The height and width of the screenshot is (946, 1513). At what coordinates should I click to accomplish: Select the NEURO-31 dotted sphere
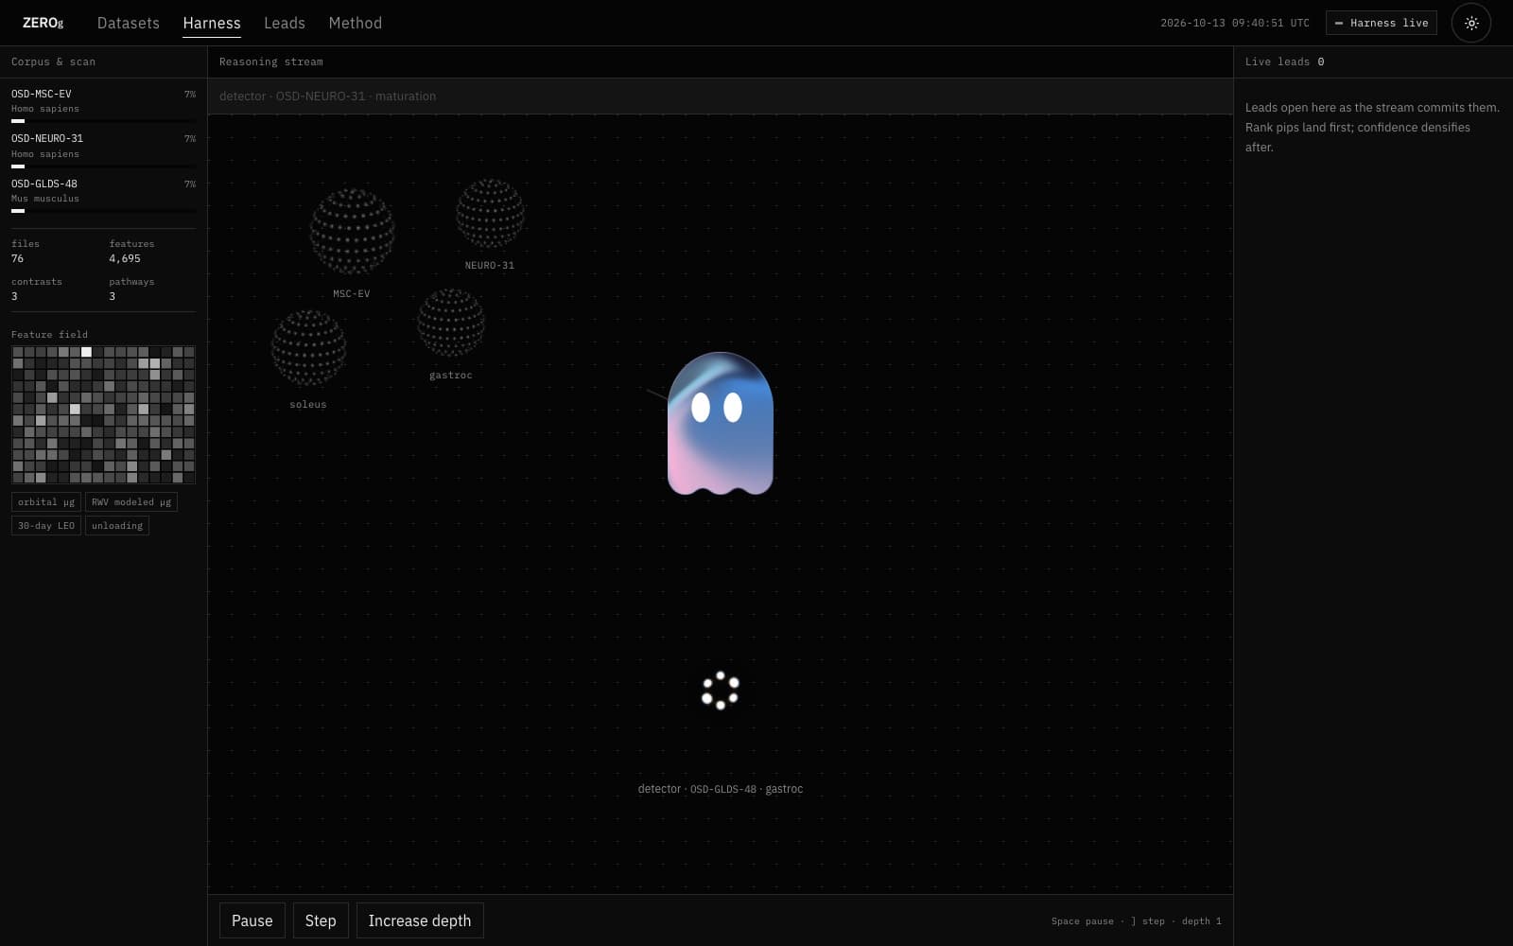click(x=490, y=214)
